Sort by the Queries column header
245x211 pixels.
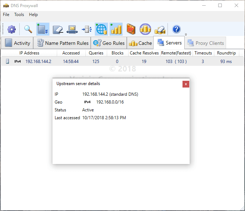pyautogui.click(x=96, y=53)
